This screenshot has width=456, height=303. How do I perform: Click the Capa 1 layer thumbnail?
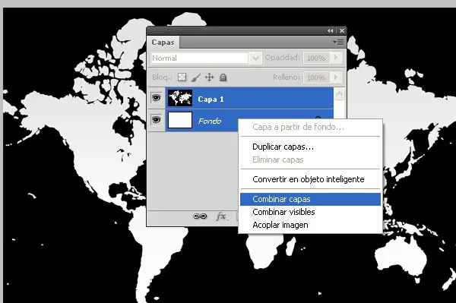click(x=180, y=98)
